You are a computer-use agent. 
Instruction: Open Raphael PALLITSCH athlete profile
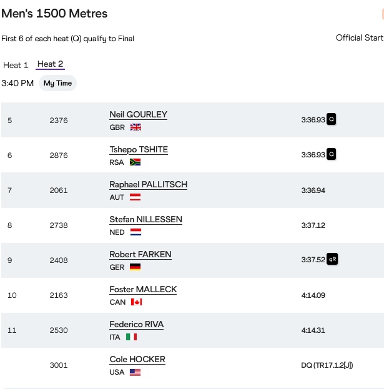[148, 185]
